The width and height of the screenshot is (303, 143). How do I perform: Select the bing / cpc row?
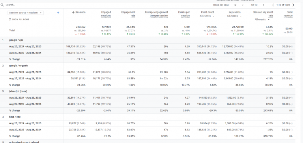148,117
